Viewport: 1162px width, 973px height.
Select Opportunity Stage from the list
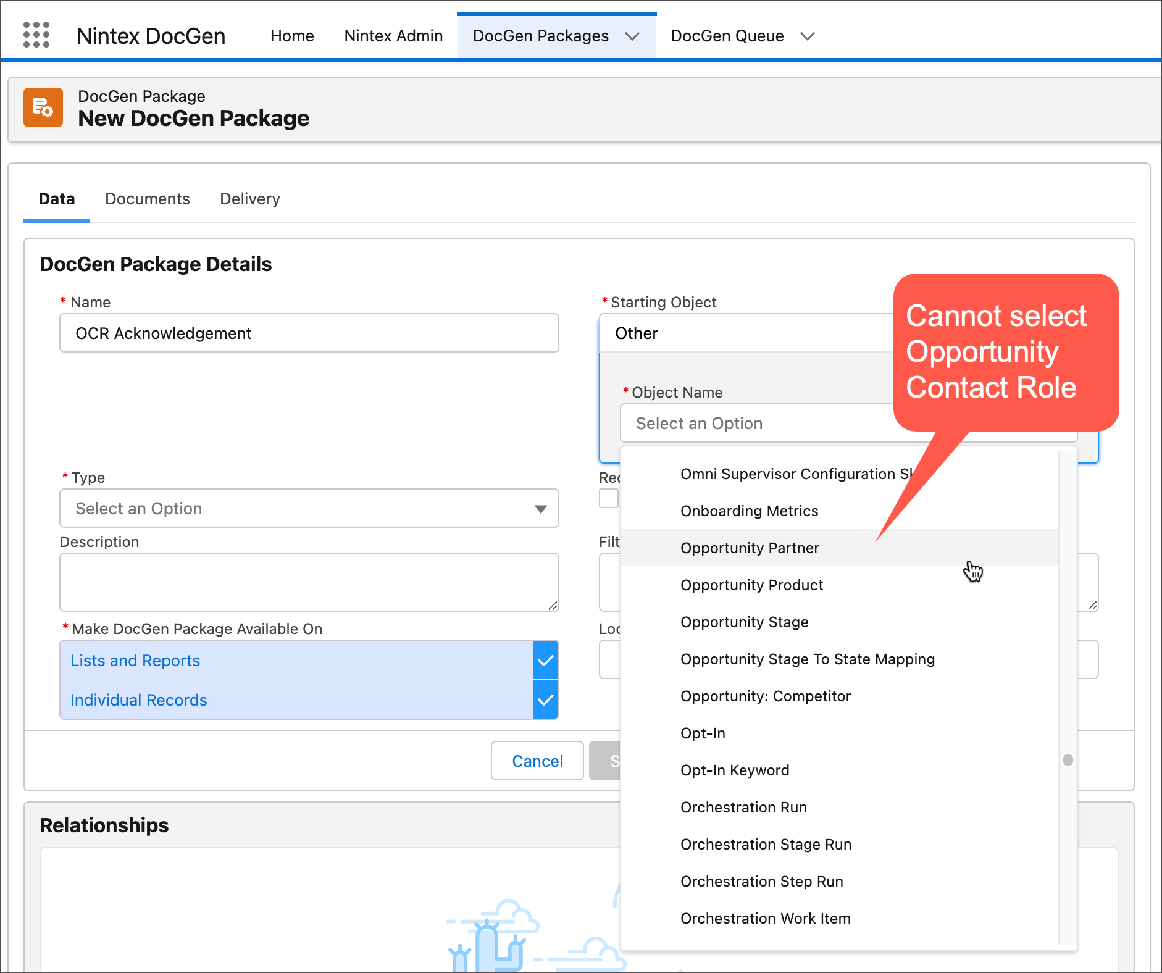coord(840,622)
